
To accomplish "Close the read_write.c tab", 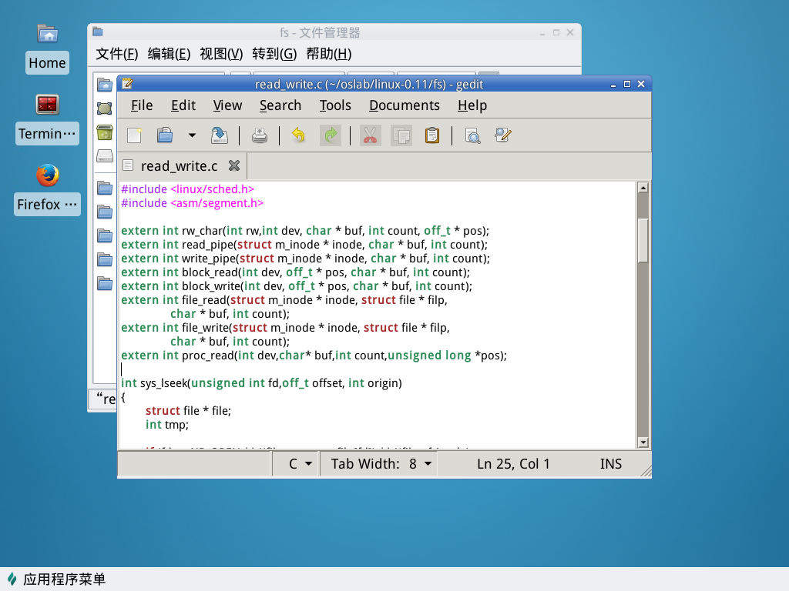I will [x=234, y=165].
